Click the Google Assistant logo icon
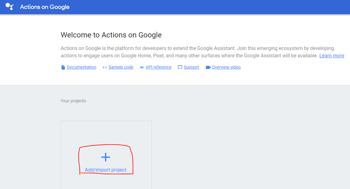 pyautogui.click(x=9, y=7)
